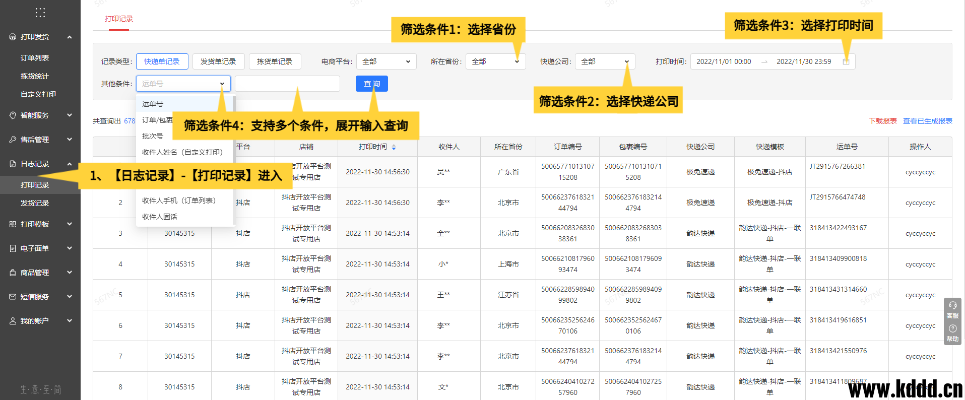Click waybill number 318413422493167
The width and height of the screenshot is (965, 400).
tap(839, 228)
